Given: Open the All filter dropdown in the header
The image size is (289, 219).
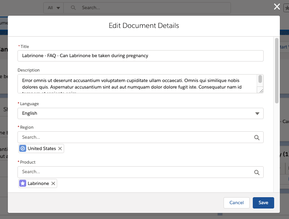Looking at the screenshot, I should [54, 8].
